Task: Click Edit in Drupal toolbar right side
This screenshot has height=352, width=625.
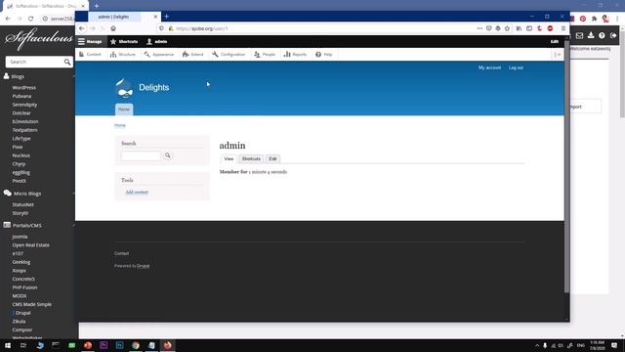Action: tap(555, 41)
